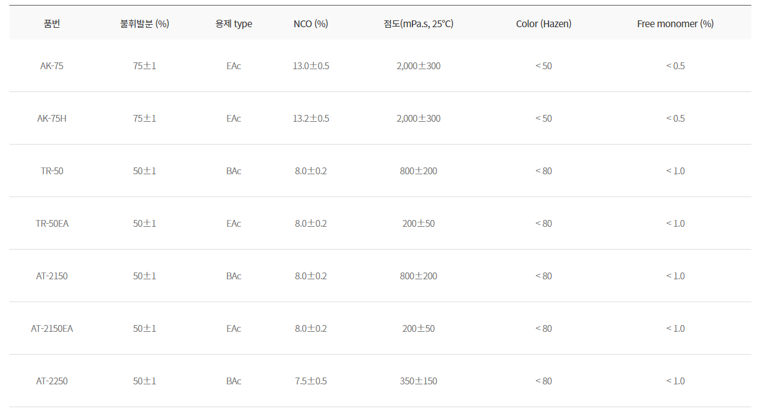Click the 13.0±0.5 NCO value
The image size is (760, 414).
coord(310,66)
